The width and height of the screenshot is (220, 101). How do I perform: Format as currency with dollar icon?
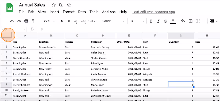coord(62,21)
